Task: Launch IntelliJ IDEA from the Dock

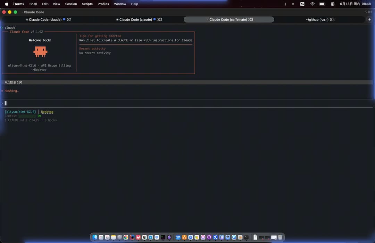Action: click(132, 237)
